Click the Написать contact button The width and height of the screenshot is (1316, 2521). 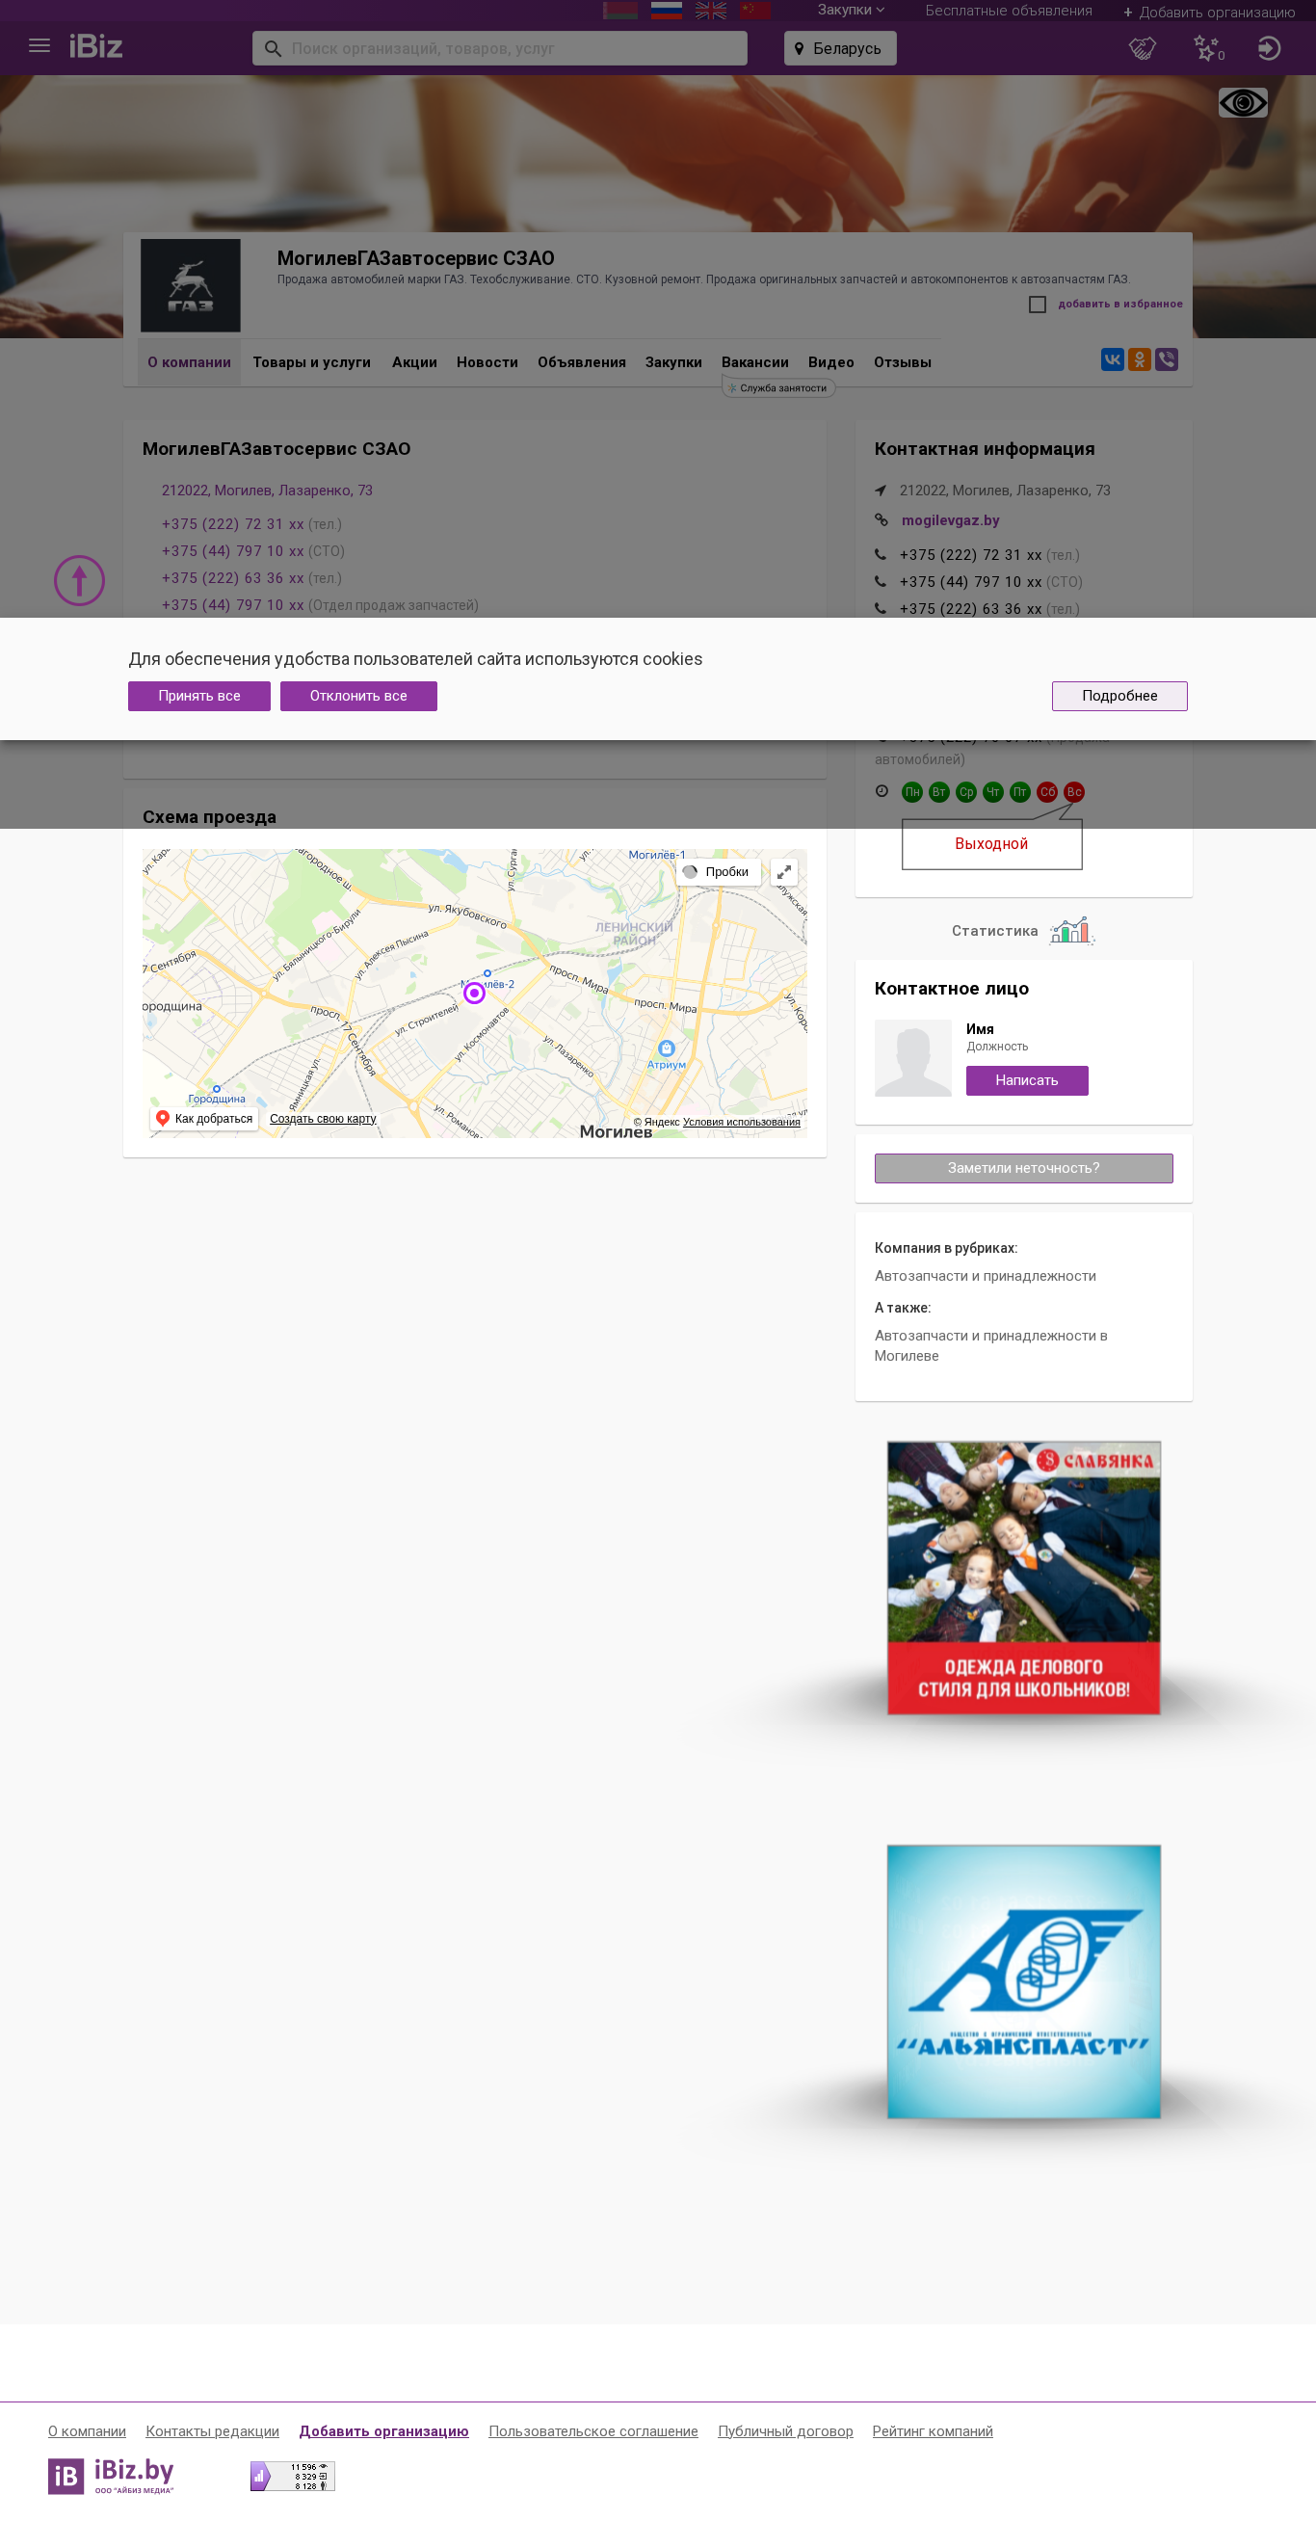pos(1026,1080)
